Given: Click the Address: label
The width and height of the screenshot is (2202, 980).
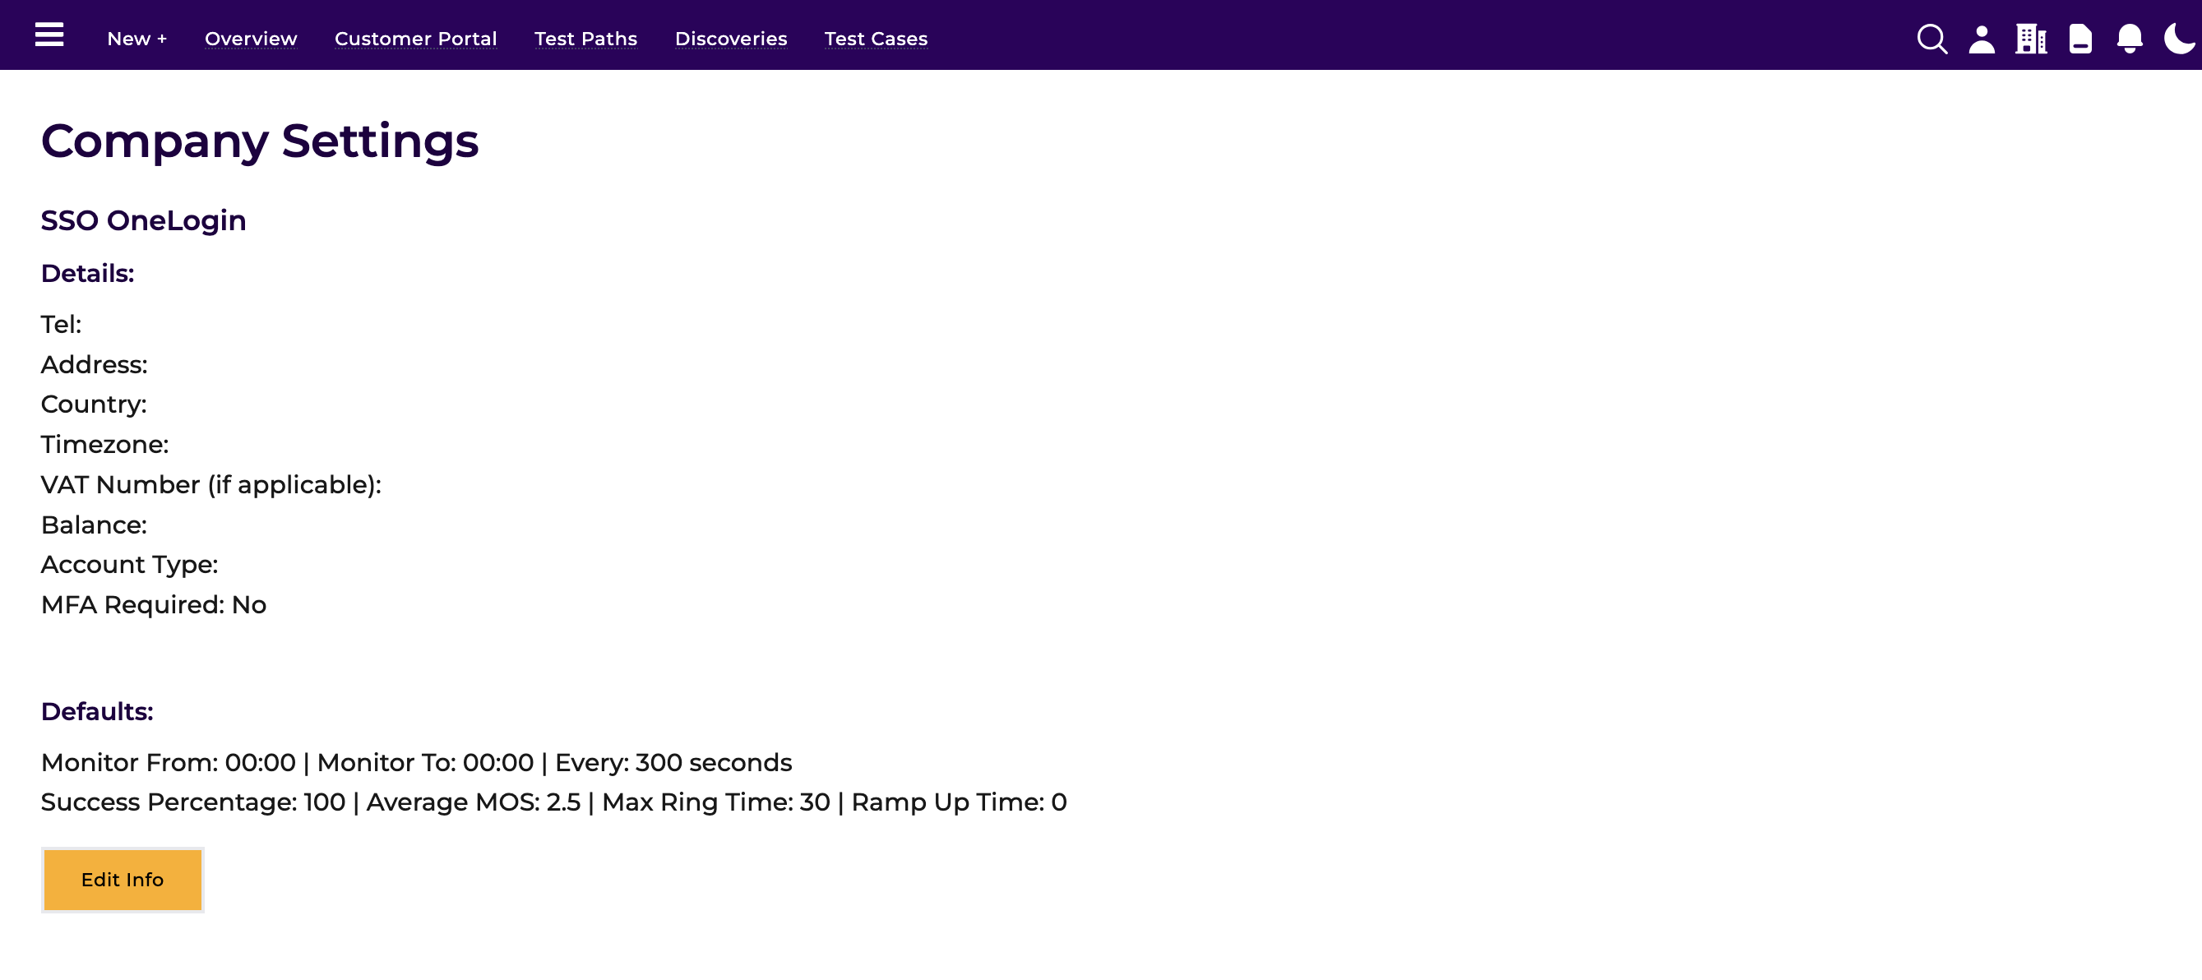Looking at the screenshot, I should (94, 365).
